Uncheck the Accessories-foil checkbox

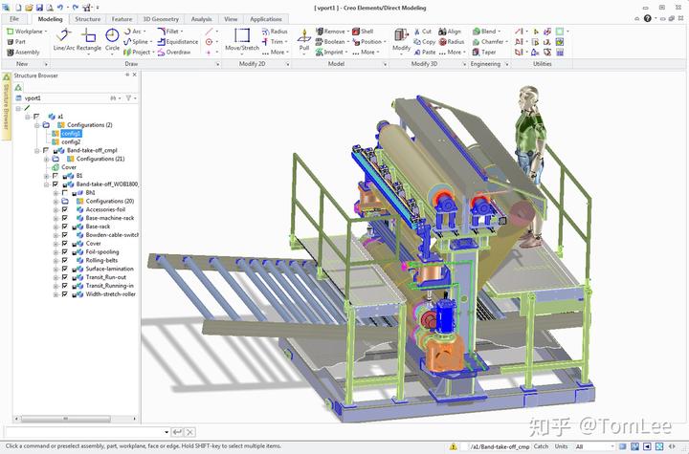(x=65, y=209)
